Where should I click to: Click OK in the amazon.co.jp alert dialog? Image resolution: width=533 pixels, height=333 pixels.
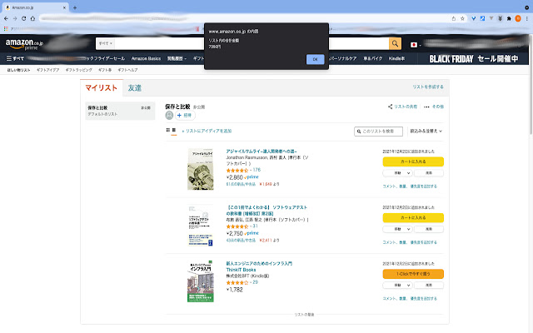coord(315,59)
